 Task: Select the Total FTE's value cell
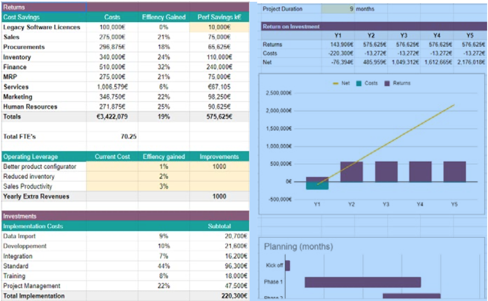tap(128, 137)
